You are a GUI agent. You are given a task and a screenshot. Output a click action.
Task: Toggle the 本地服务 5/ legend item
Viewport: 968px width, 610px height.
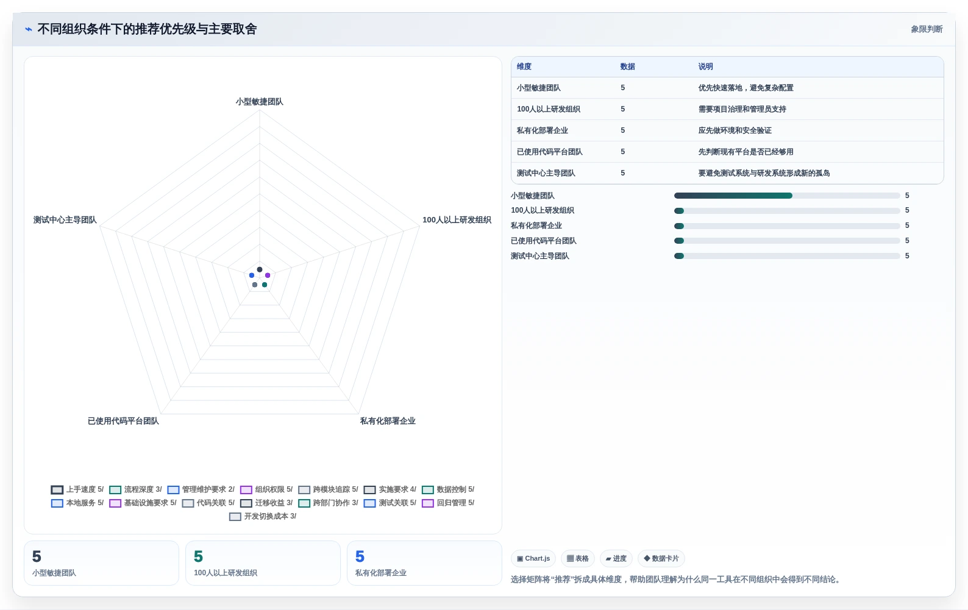(x=77, y=503)
